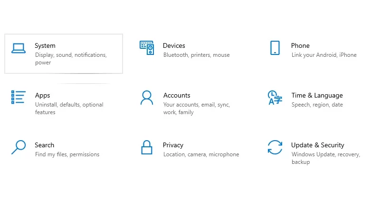Click 'Speech, region, date' description

point(317,105)
